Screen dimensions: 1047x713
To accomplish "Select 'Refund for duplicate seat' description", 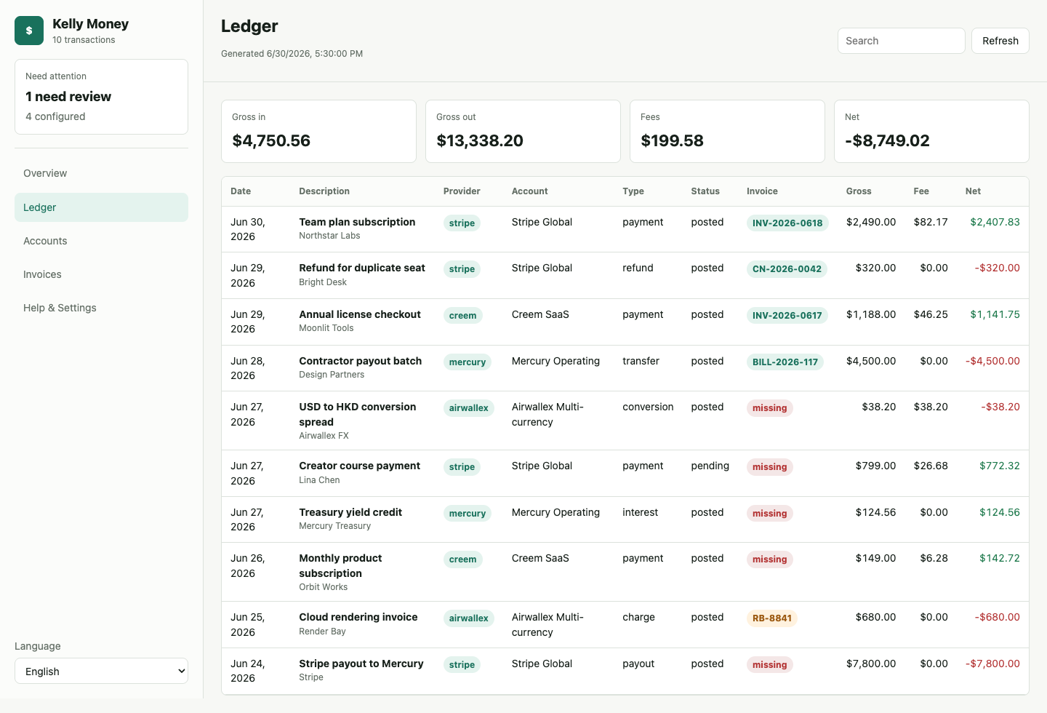I will [362, 268].
